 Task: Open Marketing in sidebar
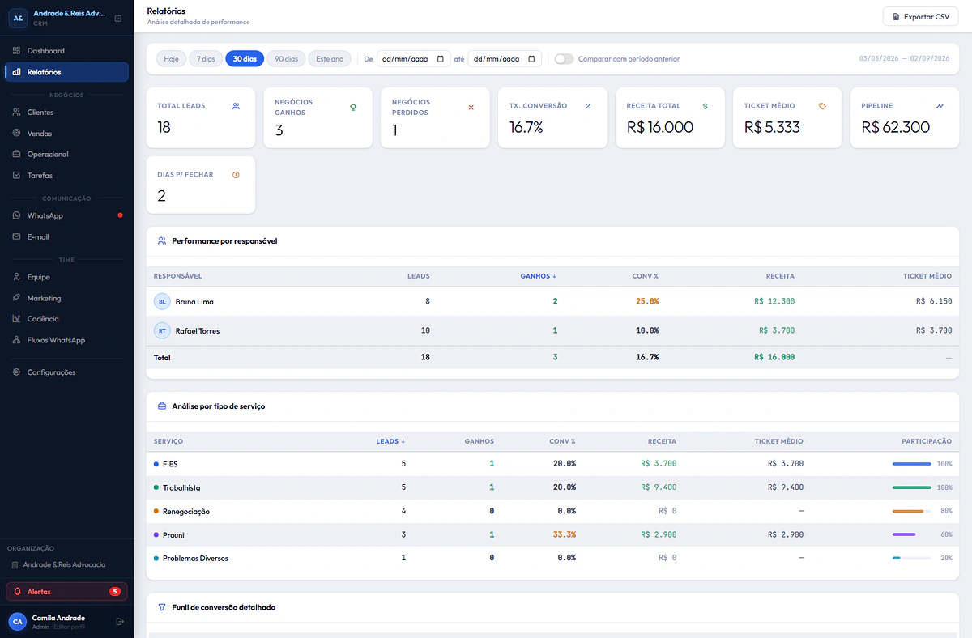coord(66,298)
